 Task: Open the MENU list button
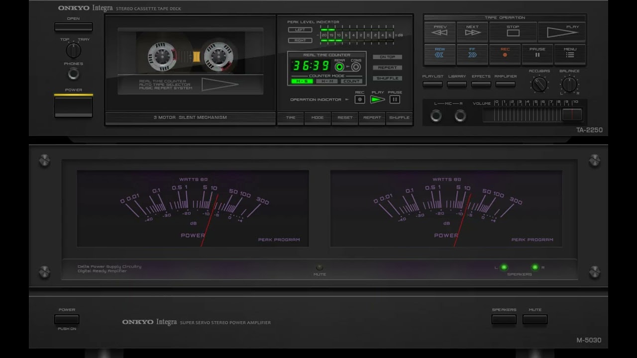pos(570,54)
